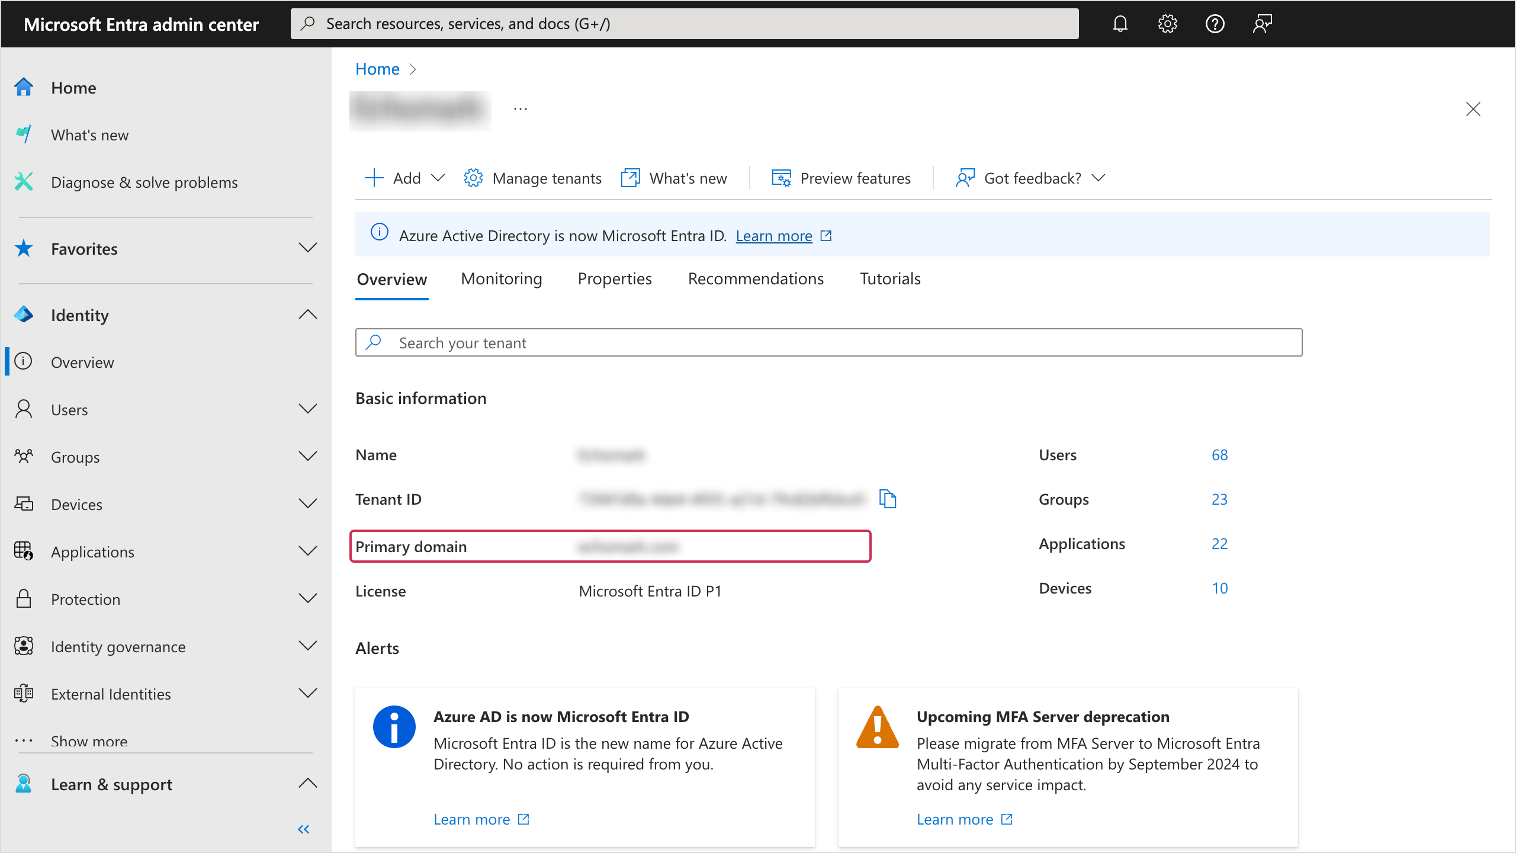This screenshot has height=853, width=1516.
Task: Click the Applications grid icon
Action: click(x=24, y=551)
